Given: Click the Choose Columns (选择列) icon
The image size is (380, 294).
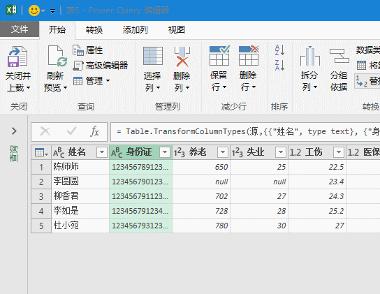Looking at the screenshot, I should 153,56.
